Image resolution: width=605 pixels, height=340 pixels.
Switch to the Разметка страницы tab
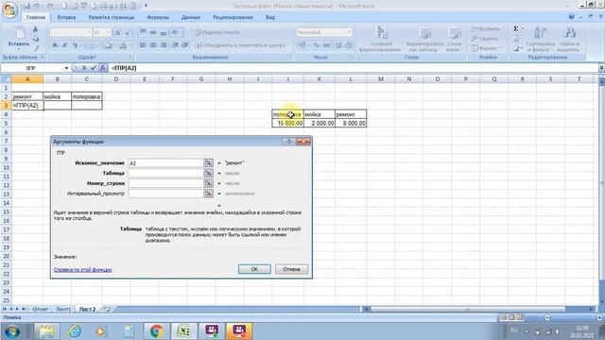tap(112, 17)
